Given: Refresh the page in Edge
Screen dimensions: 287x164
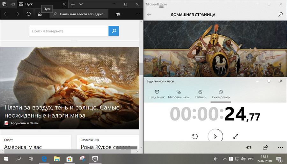Looking at the screenshot, I should coord(29,14).
